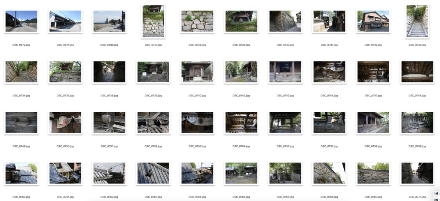This screenshot has width=440, height=201.
Task: Select the DSC_0734.jpg thumbnail
Action: coord(21,72)
